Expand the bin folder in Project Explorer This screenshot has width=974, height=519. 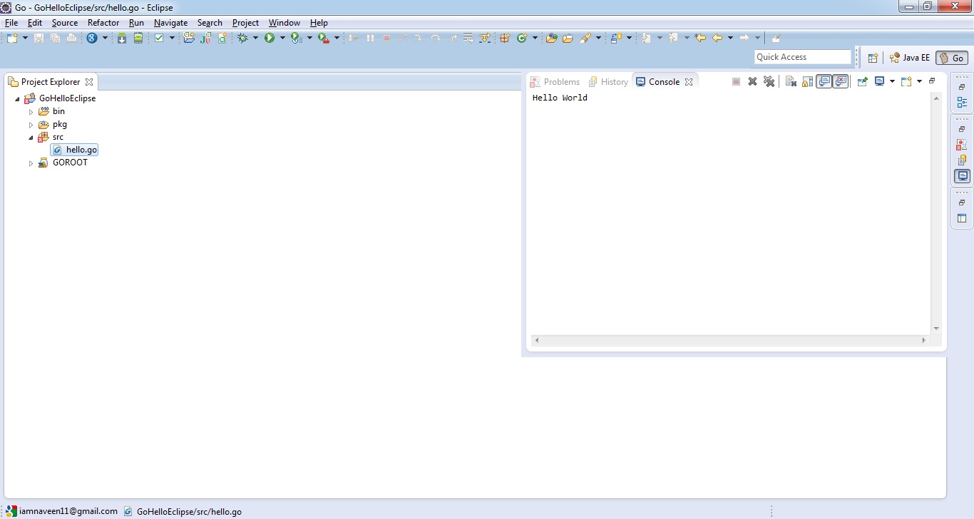click(x=31, y=112)
